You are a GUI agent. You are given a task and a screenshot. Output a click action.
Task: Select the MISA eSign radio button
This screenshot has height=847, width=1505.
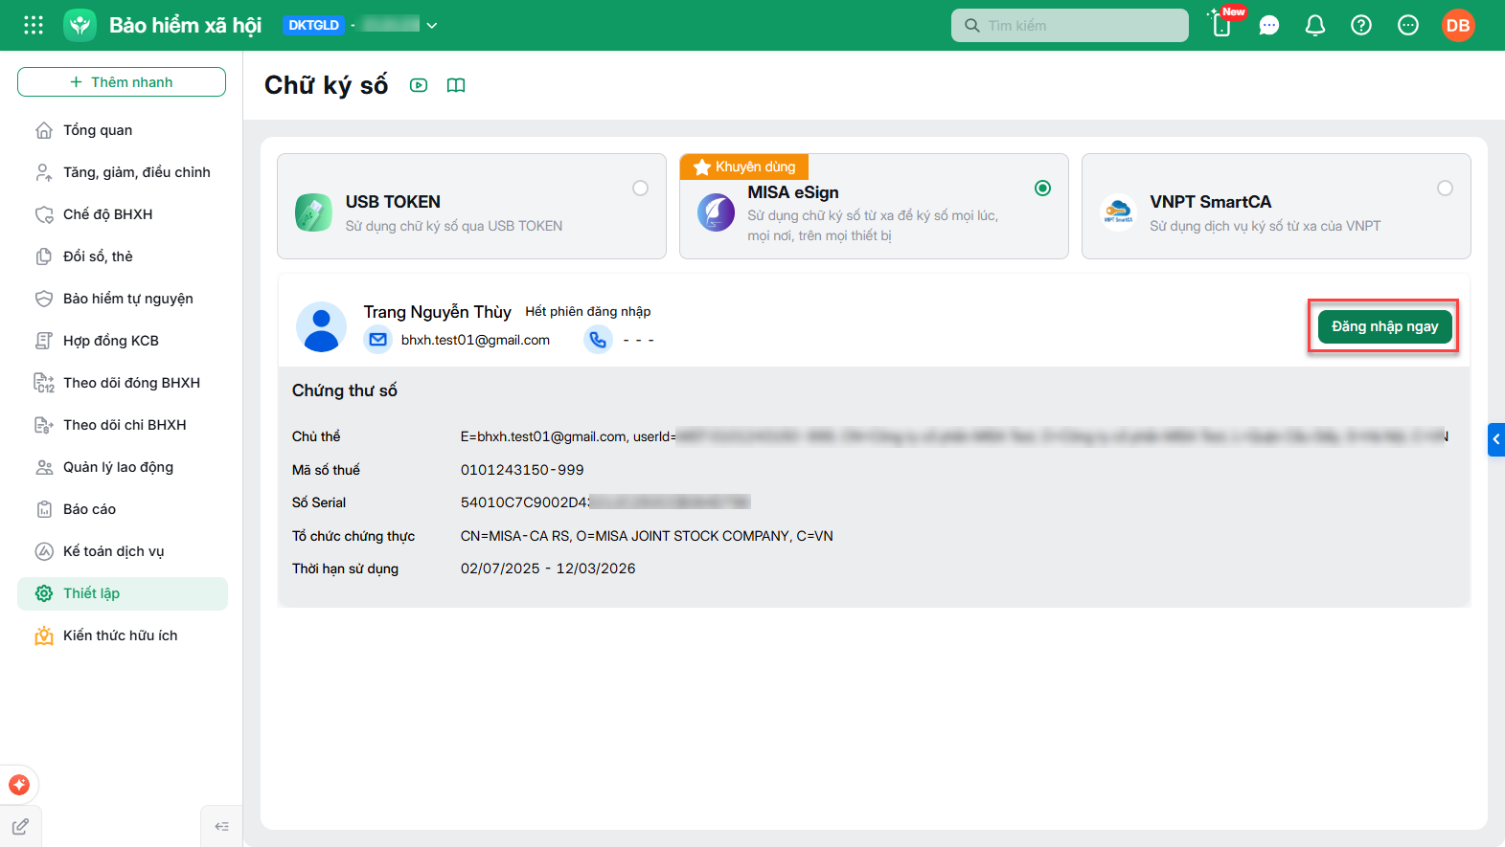[x=1042, y=189]
